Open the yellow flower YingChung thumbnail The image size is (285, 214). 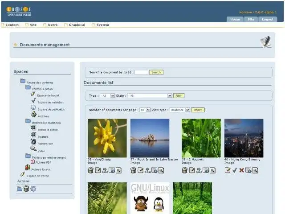[107, 138]
